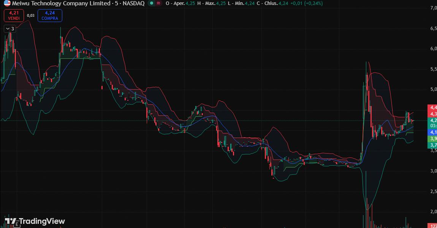Click the teal 3,7 price scale label
Image resolution: width=437 pixels, height=228 pixels.
432,145
